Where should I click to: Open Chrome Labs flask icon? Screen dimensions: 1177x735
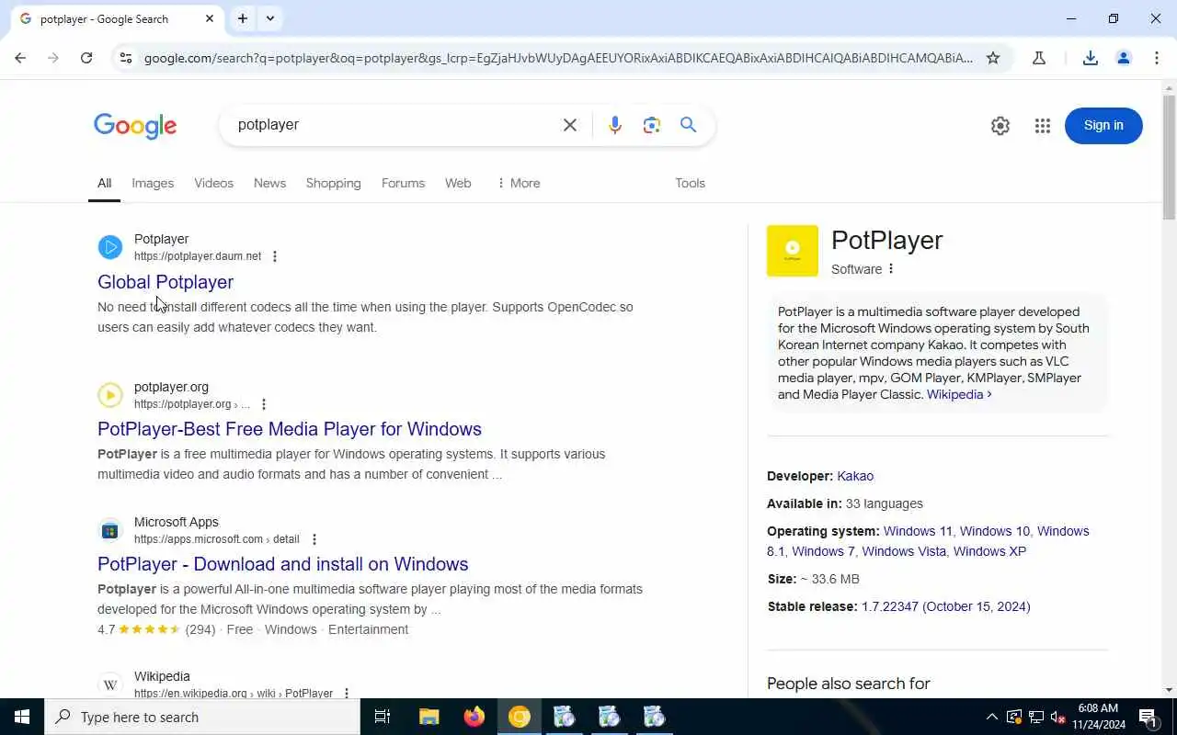click(1039, 58)
